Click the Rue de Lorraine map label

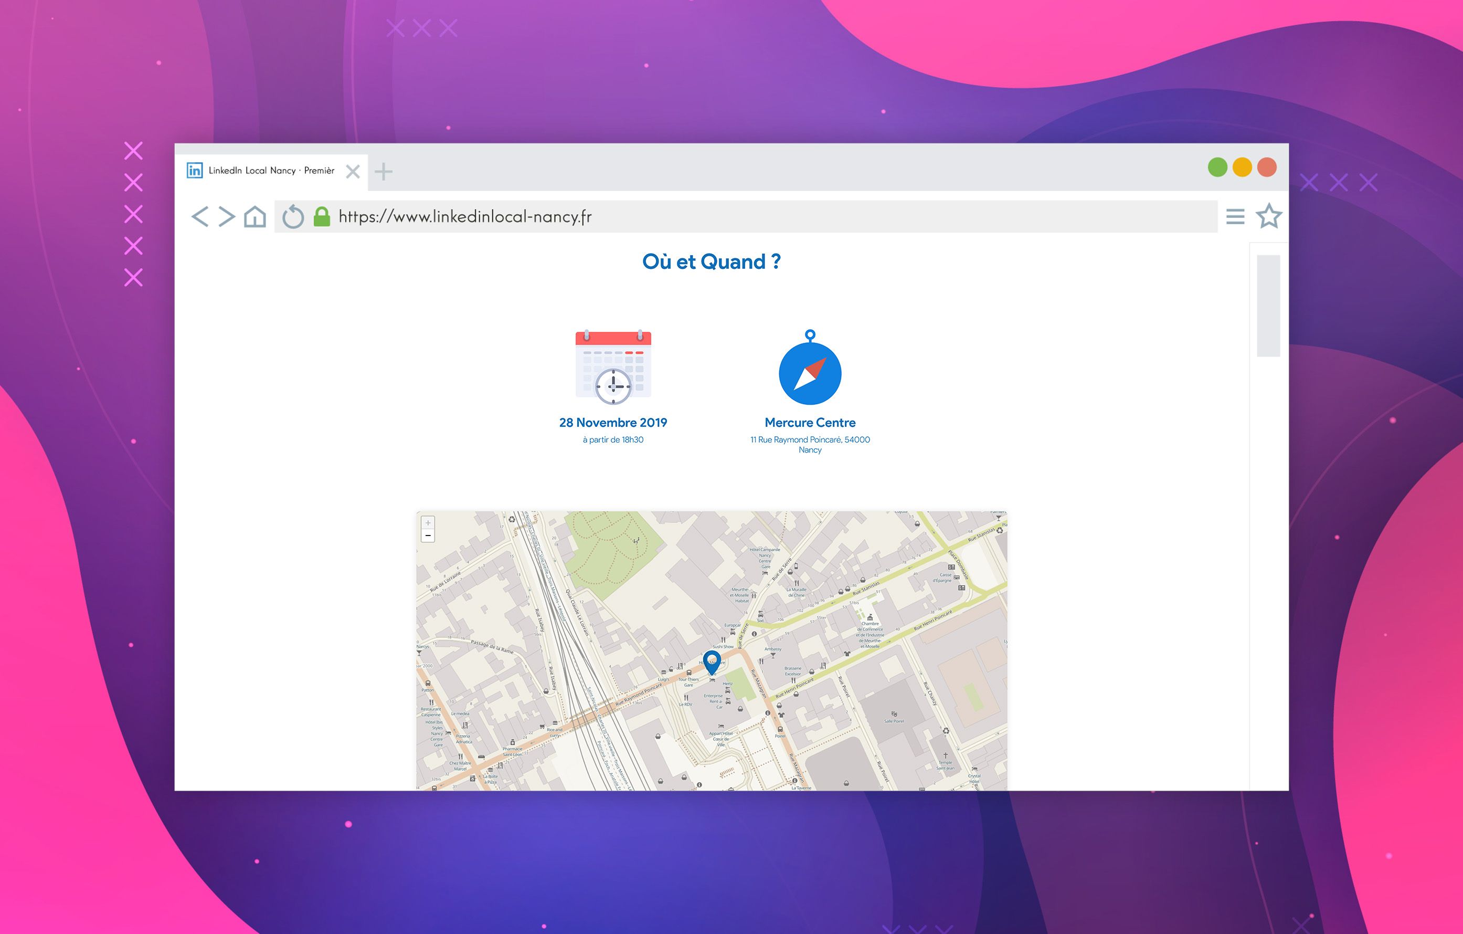(x=446, y=581)
